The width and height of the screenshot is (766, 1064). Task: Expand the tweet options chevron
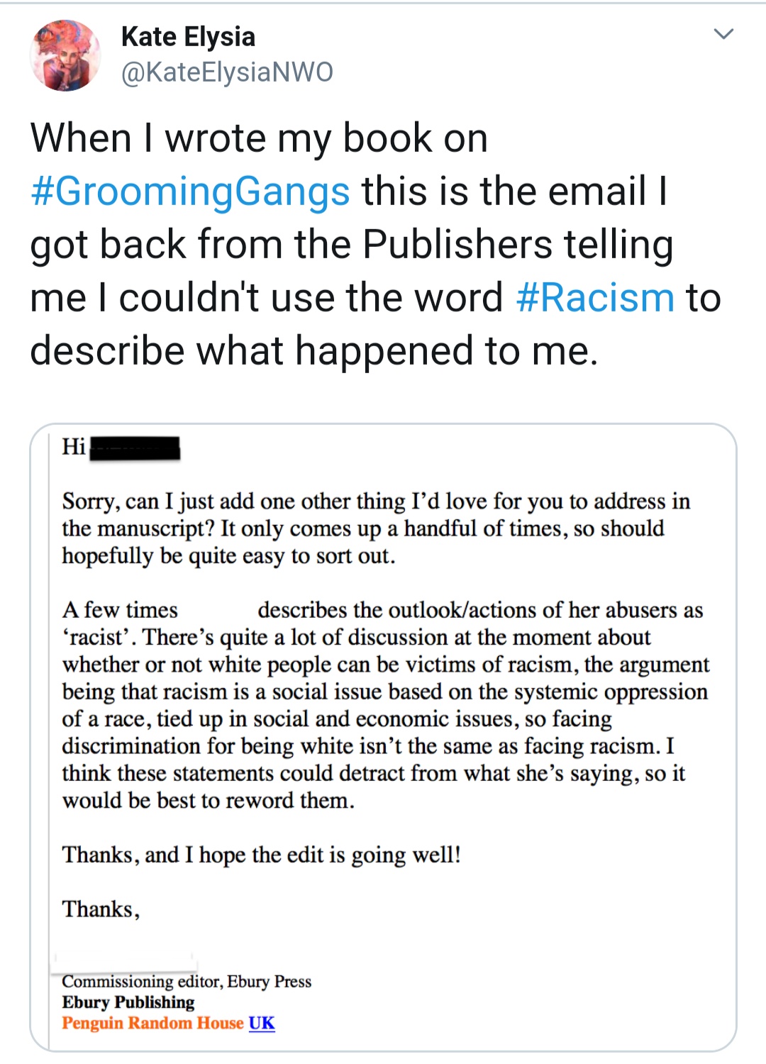tap(723, 34)
